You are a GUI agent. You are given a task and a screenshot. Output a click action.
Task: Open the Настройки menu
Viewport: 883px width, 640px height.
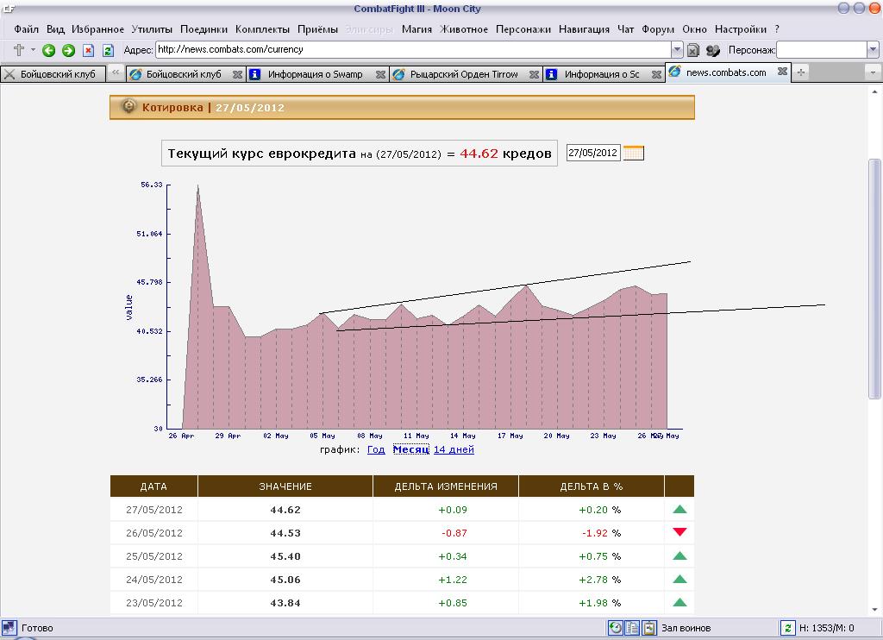tap(741, 29)
